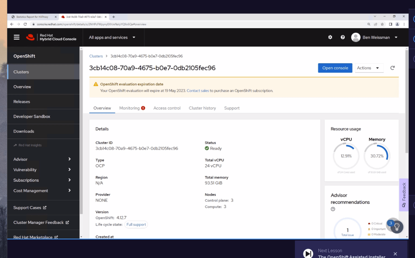Click the Cluster ID value text
Screen dimensions: 415x258
tap(137, 148)
